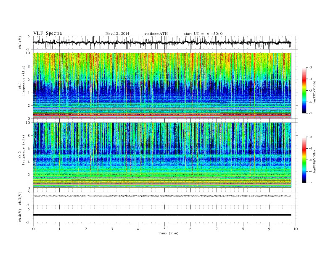Click the '-7' tick on ch.2 colorbar

click(310, 183)
